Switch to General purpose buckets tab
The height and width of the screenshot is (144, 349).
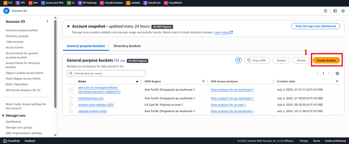click(x=86, y=46)
